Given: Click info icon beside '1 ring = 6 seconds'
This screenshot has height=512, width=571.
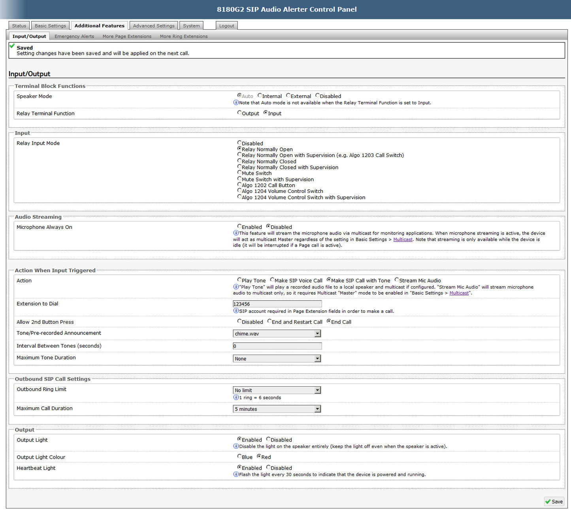Looking at the screenshot, I should [236, 397].
